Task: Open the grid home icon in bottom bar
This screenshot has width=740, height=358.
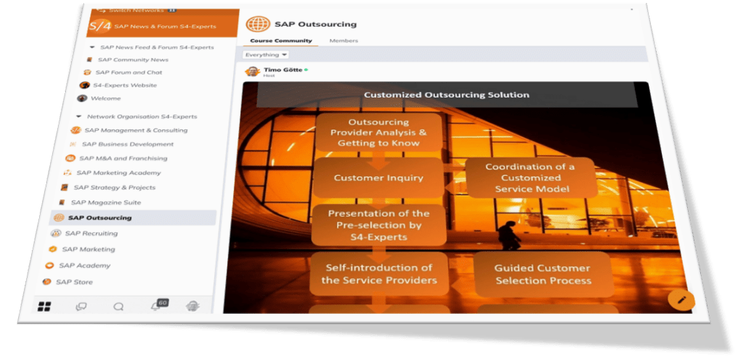Action: click(44, 307)
